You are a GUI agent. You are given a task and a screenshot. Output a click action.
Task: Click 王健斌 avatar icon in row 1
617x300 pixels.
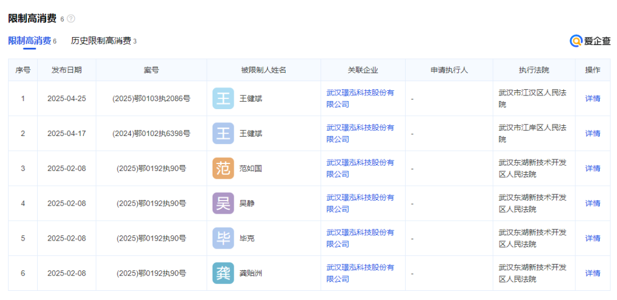point(223,98)
